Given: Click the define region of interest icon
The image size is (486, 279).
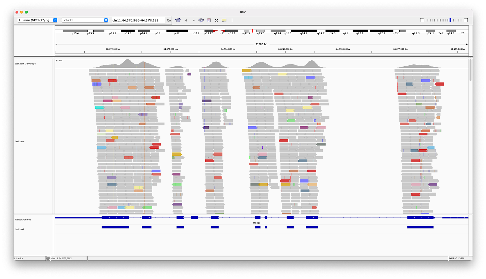Looking at the screenshot, I should (209, 20).
